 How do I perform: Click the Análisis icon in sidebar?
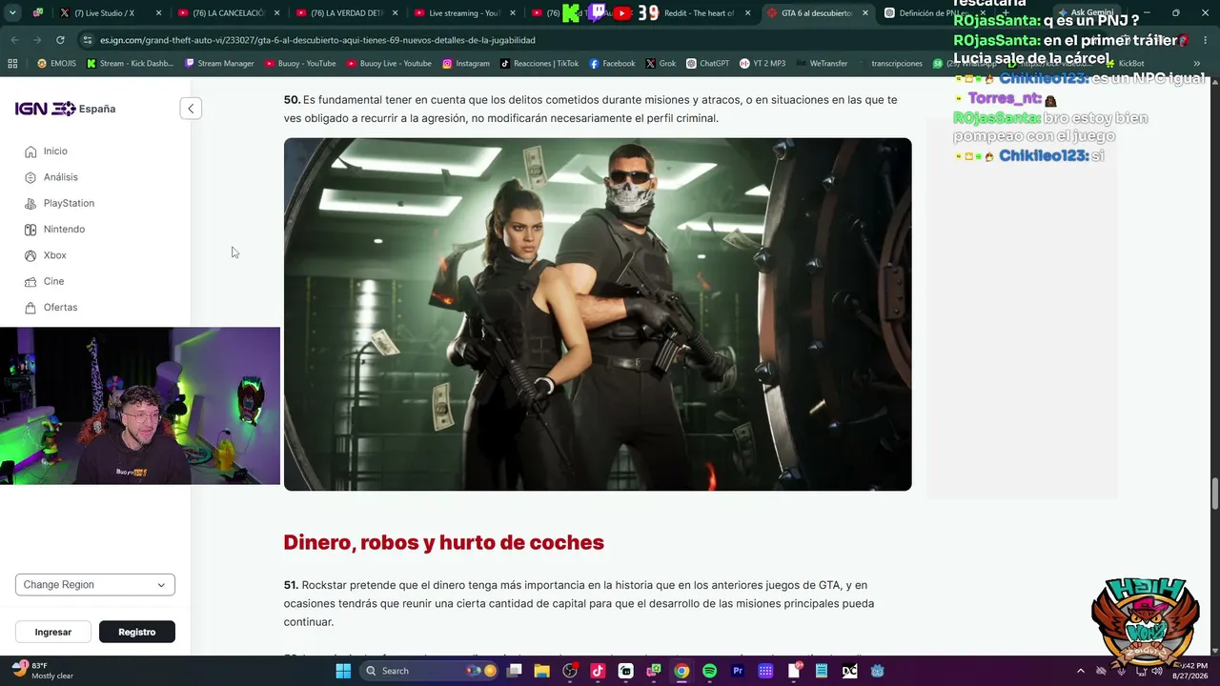coord(31,177)
